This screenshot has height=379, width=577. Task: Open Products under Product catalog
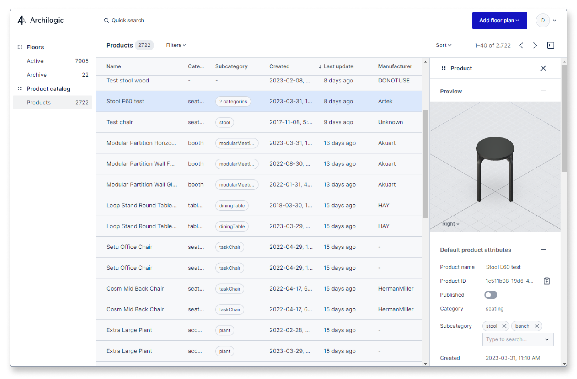click(x=39, y=102)
